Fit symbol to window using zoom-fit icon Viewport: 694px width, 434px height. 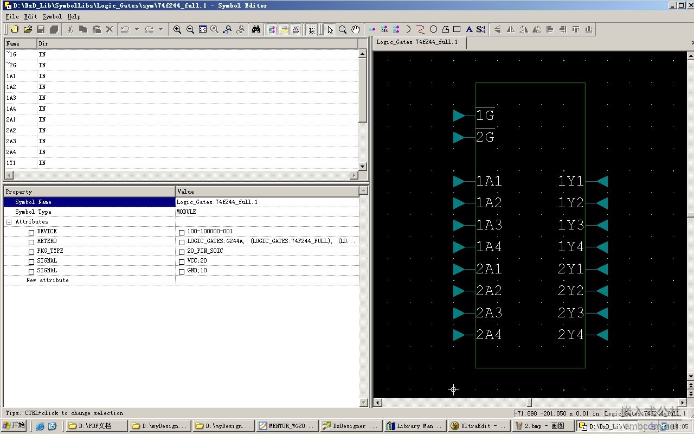click(203, 29)
